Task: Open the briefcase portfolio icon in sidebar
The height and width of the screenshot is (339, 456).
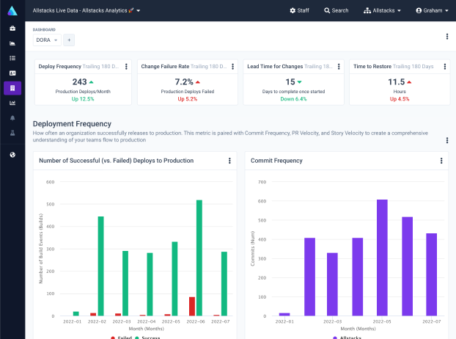Action: click(12, 28)
